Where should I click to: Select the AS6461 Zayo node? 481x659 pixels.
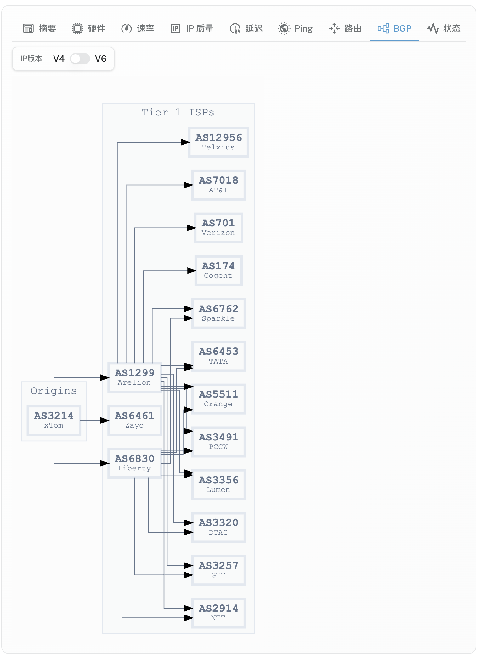(x=134, y=420)
